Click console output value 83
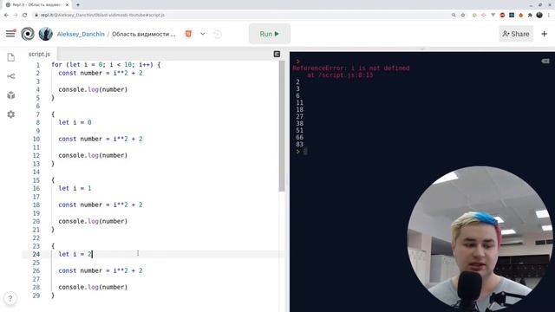The image size is (555, 312). coord(299,145)
